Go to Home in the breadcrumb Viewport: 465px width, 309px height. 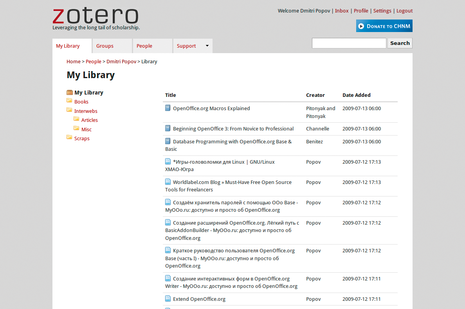coord(74,62)
